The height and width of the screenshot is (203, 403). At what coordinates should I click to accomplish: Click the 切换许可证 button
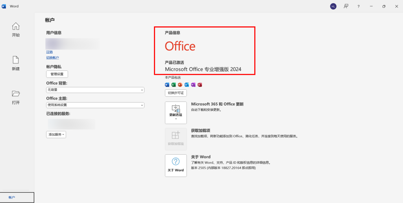tap(176, 93)
